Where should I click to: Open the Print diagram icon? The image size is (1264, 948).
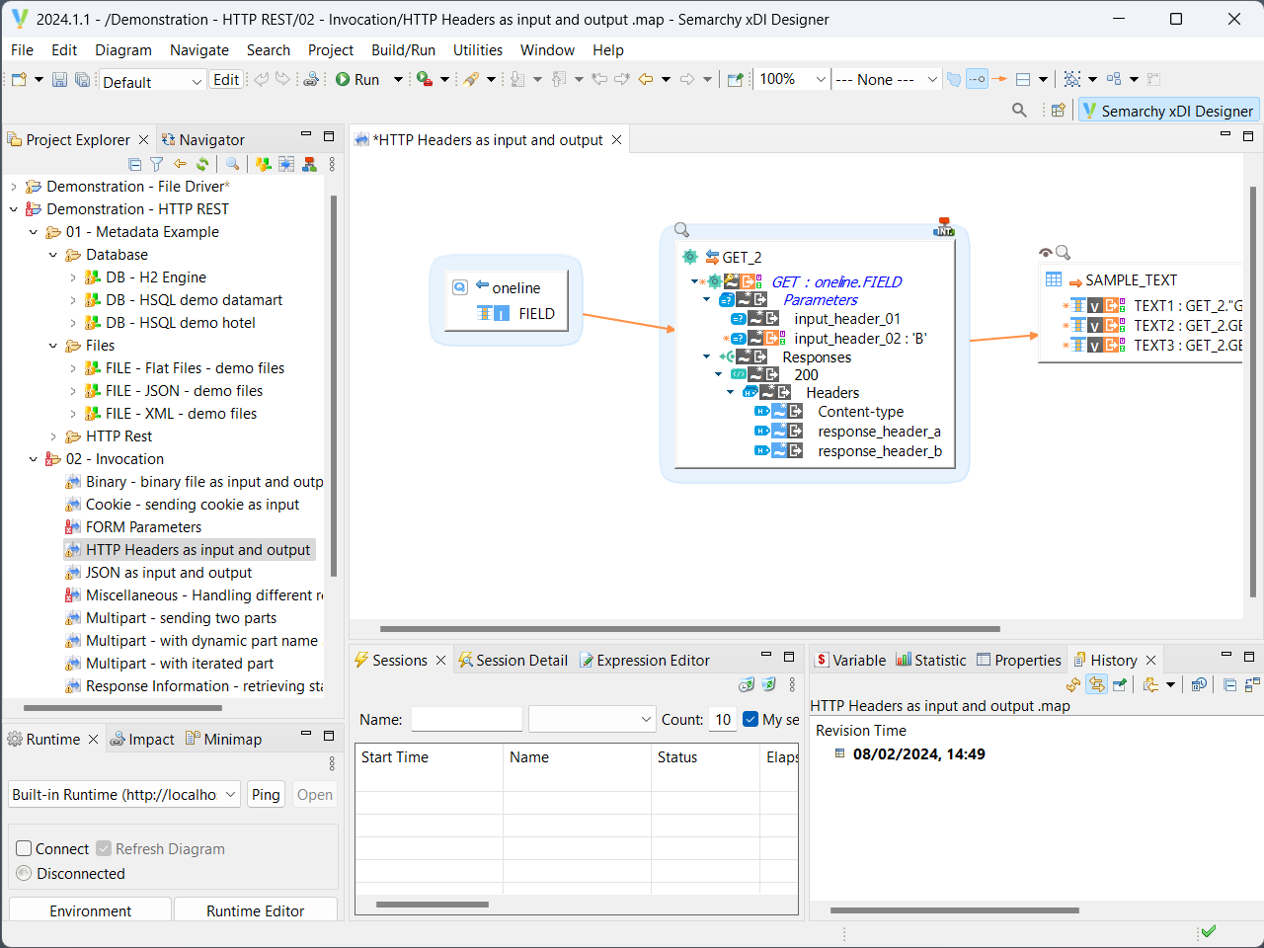[x=311, y=79]
